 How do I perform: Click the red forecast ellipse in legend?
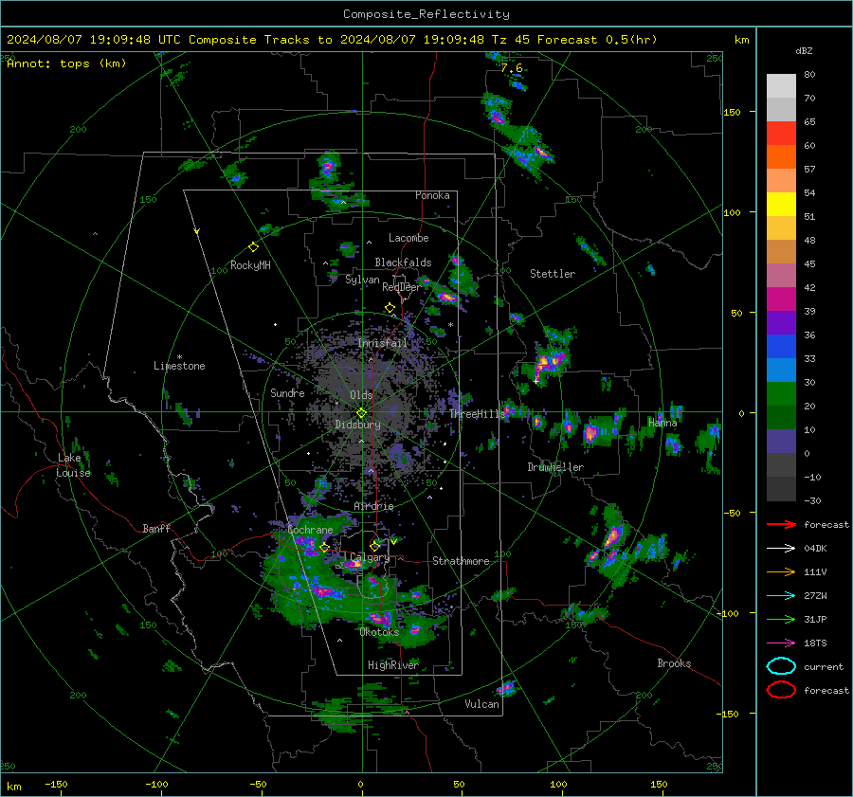[x=781, y=690]
